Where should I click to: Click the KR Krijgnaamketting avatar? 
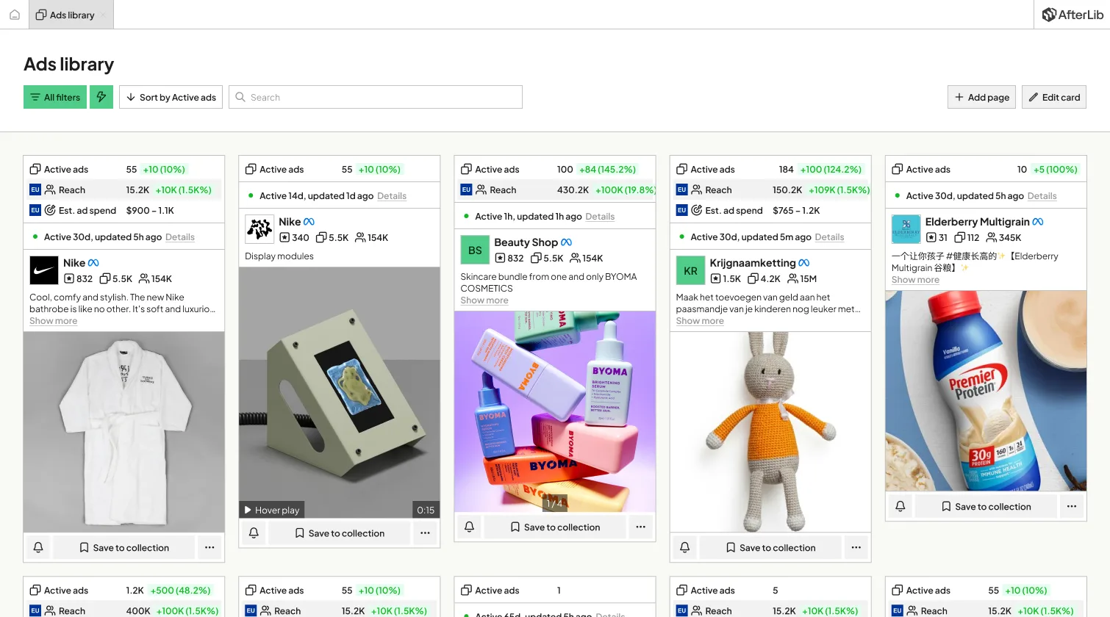click(x=690, y=270)
